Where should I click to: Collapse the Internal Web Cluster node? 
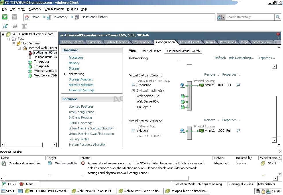[19, 48]
